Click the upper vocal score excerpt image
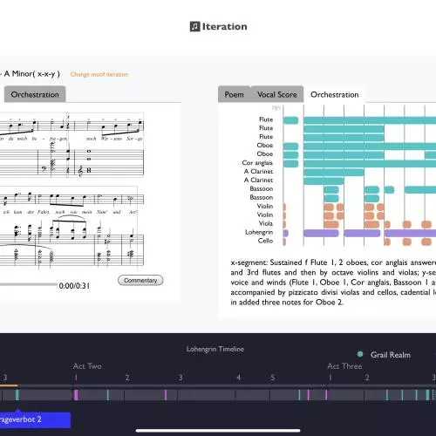 (72, 145)
